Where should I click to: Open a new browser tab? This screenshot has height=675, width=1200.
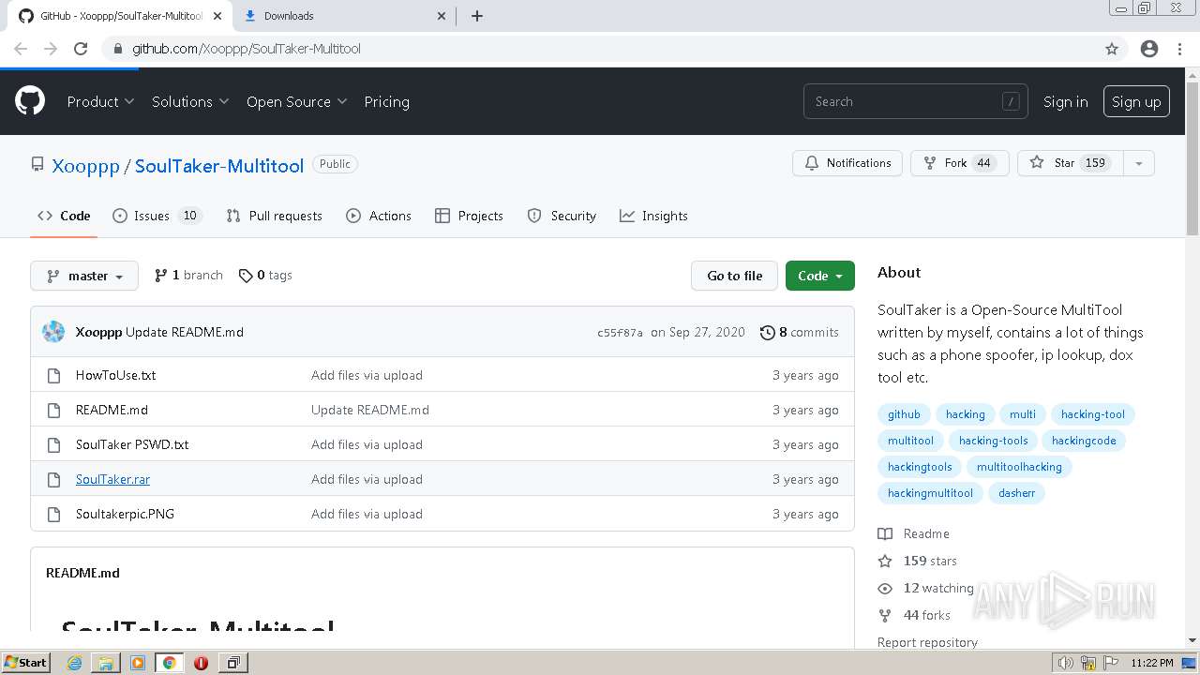[x=477, y=16]
